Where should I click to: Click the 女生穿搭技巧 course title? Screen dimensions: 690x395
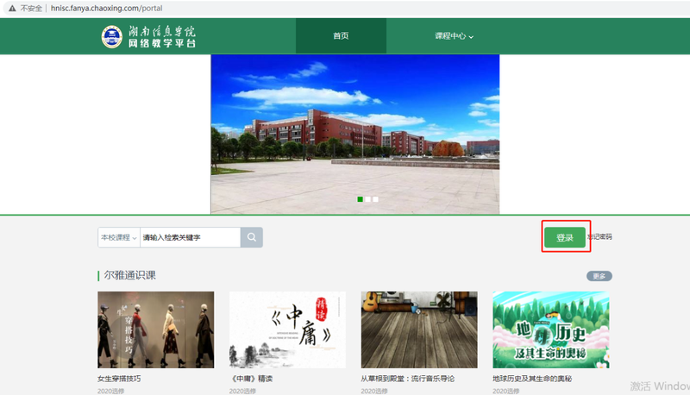(119, 379)
